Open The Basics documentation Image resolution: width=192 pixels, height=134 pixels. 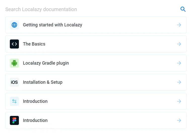click(34, 44)
